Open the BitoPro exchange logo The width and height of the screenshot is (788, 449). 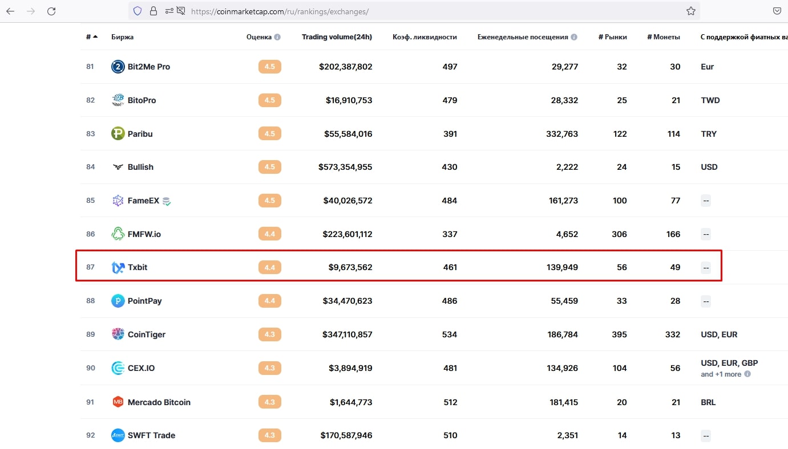[118, 100]
